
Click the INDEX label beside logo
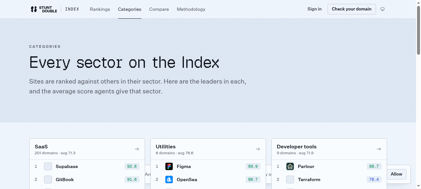click(x=72, y=9)
